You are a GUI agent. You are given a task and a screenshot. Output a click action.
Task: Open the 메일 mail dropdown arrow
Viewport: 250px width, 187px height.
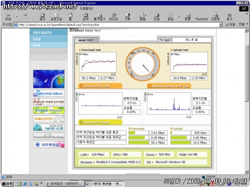pyautogui.click(x=146, y=16)
